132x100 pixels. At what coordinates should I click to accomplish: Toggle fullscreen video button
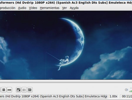19,90
